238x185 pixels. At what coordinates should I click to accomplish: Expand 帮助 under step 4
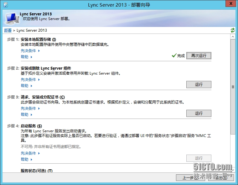26,159
